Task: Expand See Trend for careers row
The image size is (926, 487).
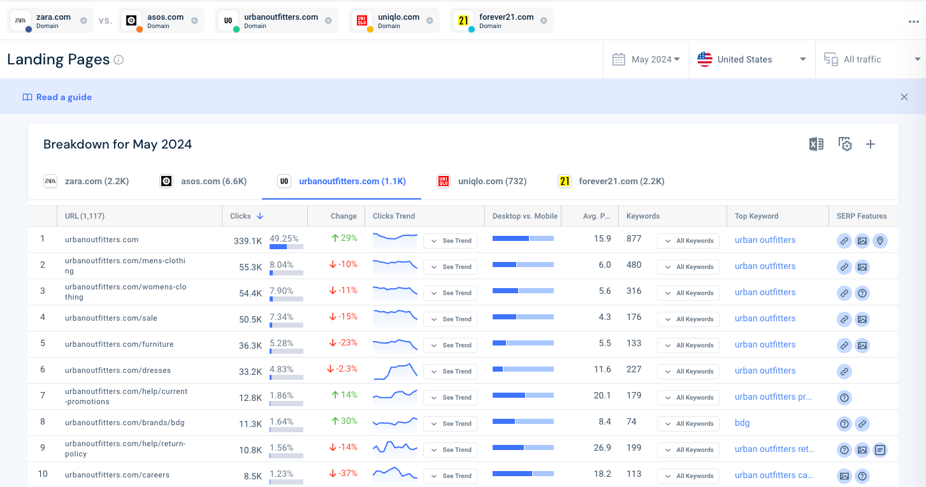Action: (x=450, y=476)
